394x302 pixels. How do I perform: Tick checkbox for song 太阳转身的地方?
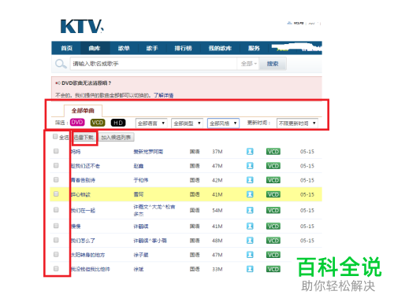56,254
